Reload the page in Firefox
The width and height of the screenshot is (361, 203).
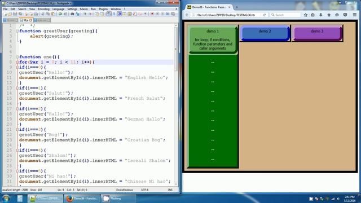click(265, 15)
